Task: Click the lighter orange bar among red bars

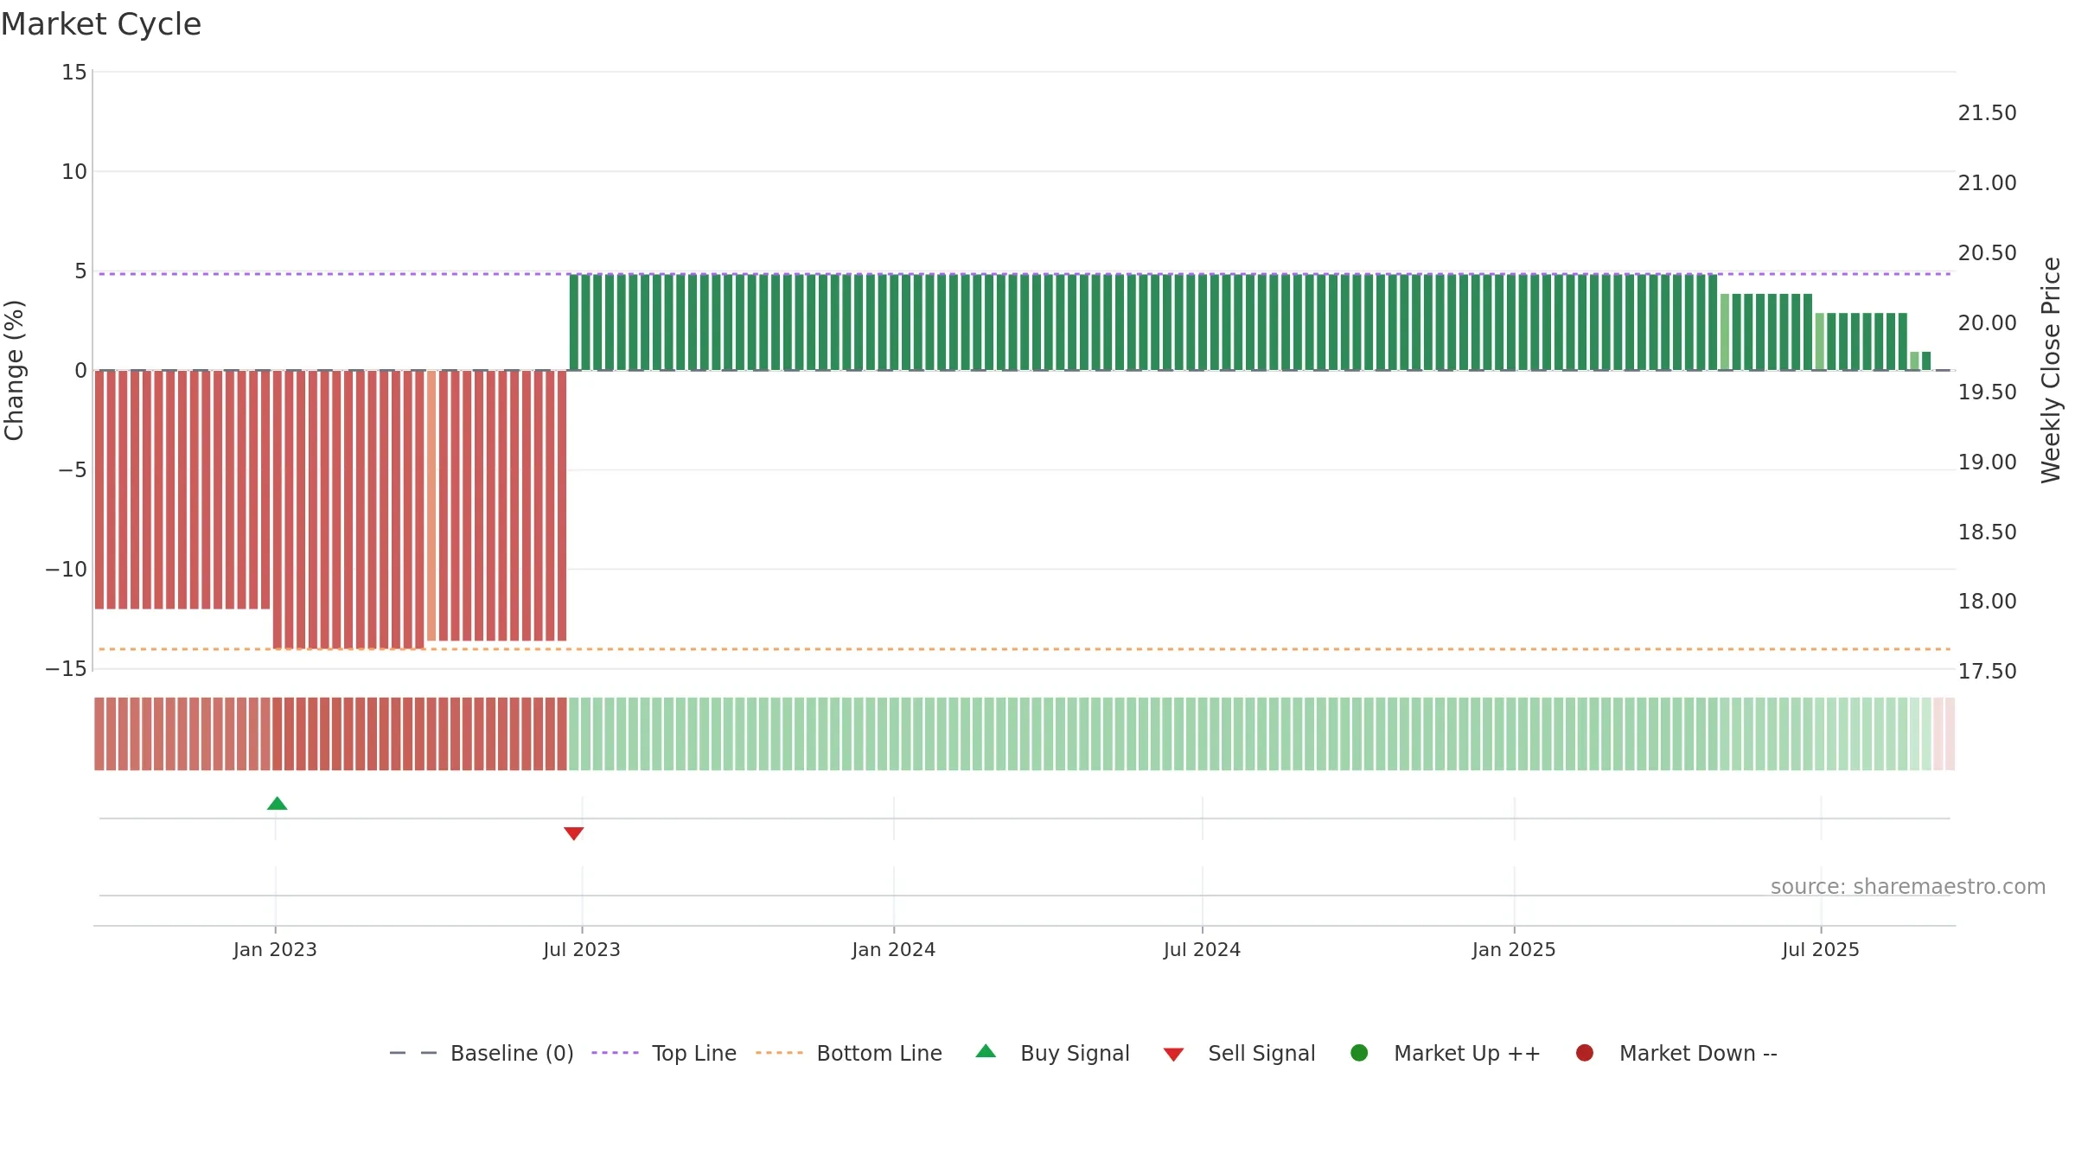Action: click(x=431, y=506)
